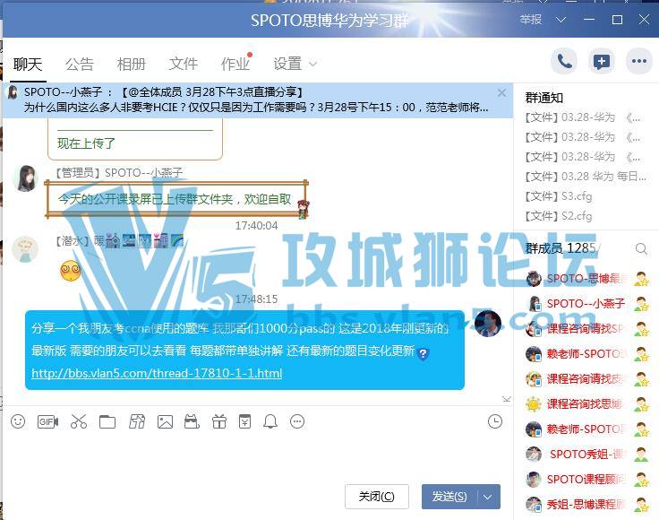
Task: Select member 课程咨询找思博 in list
Action: coord(587,403)
